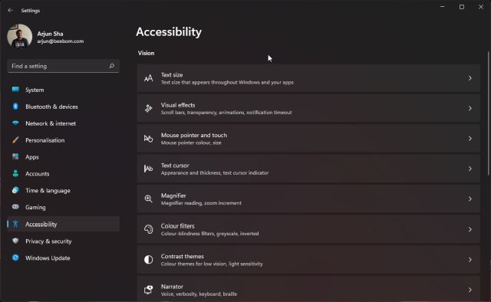Go to Windows Update
Image resolution: width=491 pixels, height=302 pixels.
coord(63,258)
